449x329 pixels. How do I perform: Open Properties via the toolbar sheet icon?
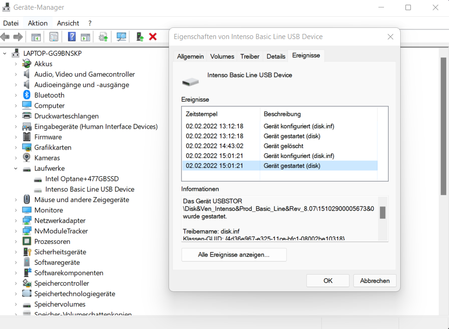click(53, 37)
